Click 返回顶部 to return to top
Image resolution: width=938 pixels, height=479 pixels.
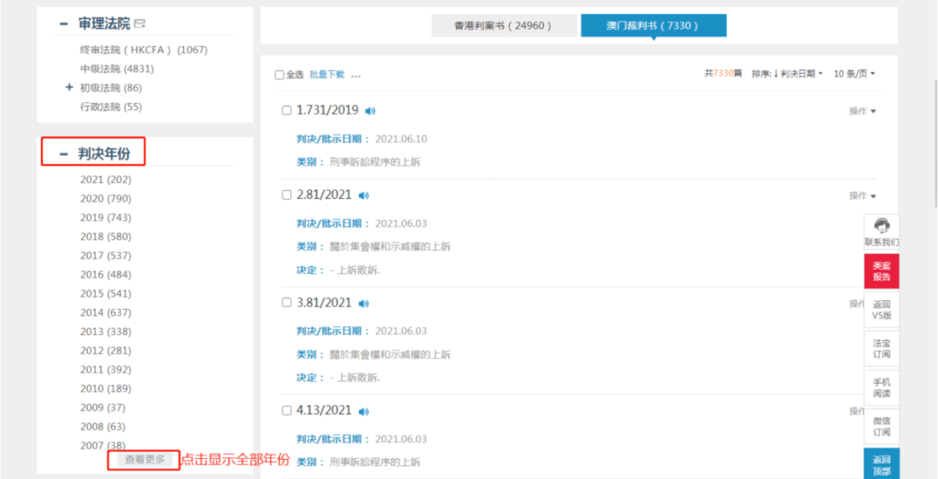[x=882, y=463]
